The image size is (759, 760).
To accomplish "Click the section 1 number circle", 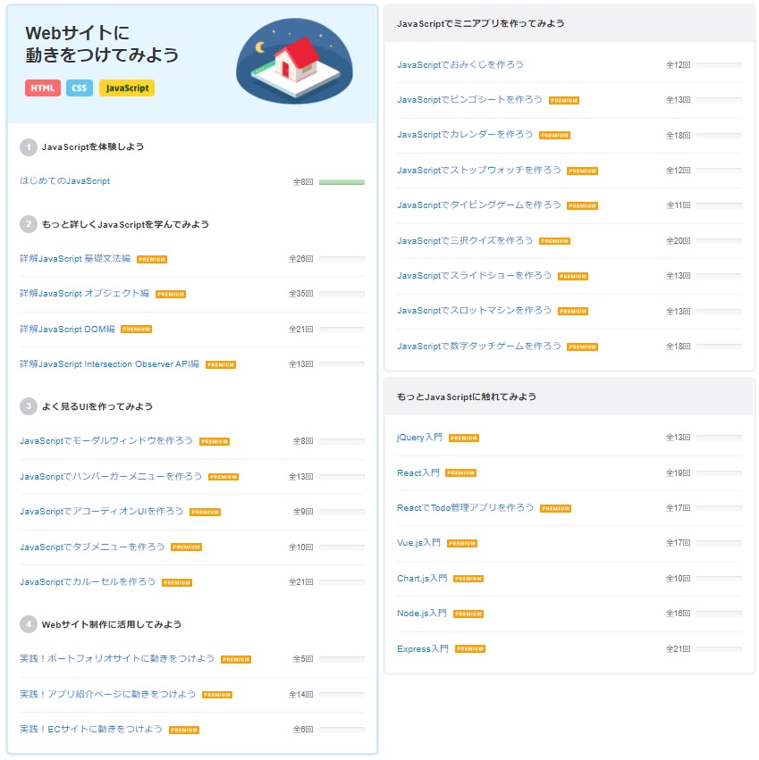I will (x=29, y=146).
